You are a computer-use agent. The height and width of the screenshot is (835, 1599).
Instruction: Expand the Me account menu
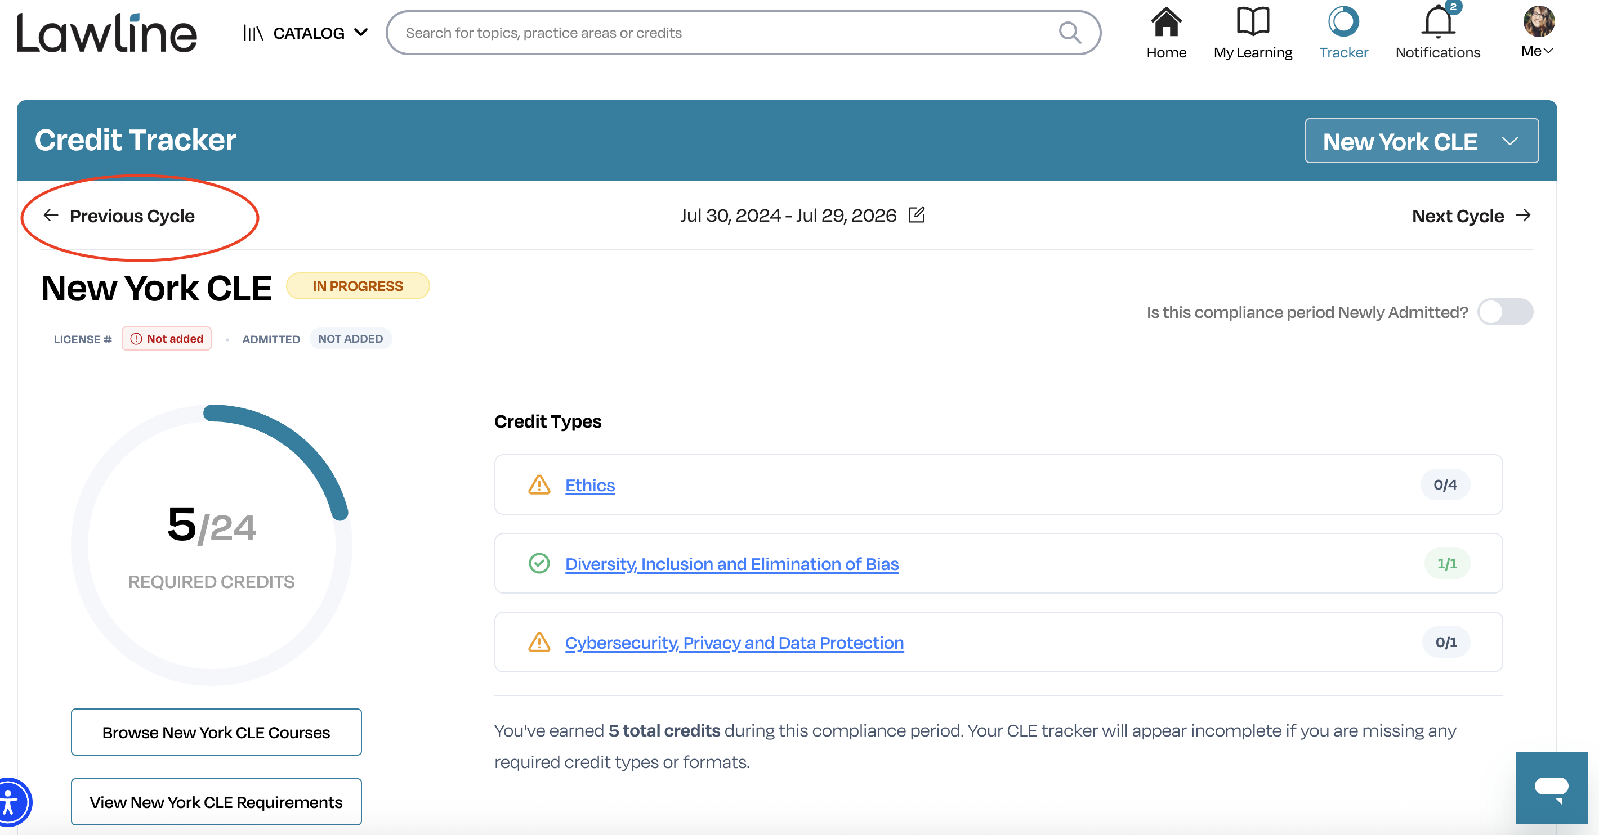[x=1537, y=52]
